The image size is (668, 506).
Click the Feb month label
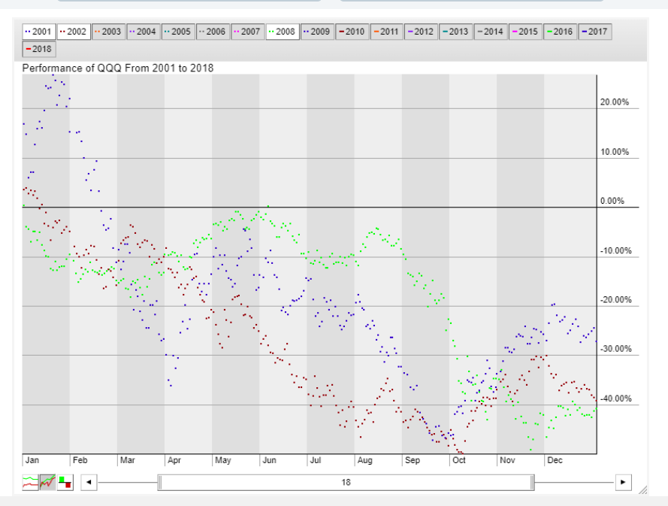pyautogui.click(x=80, y=460)
